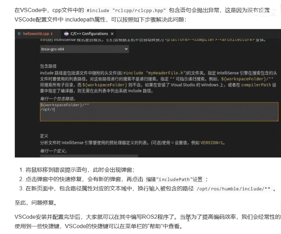Screen dimensions: 281x234
Task: Click the '定义' section heading
Action: coord(44,136)
